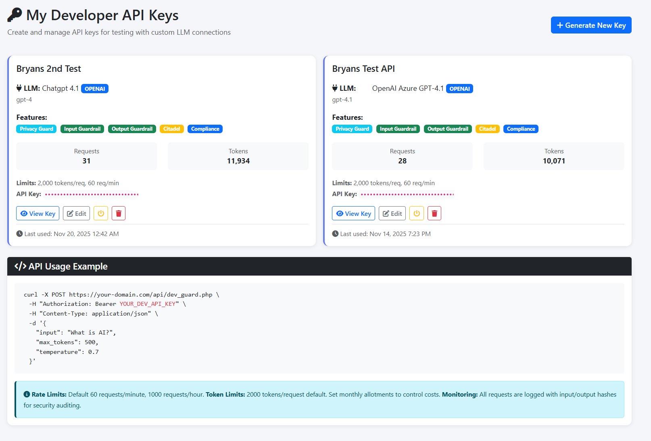This screenshot has width=651, height=441.
Task: Disable the Bryans Test API key
Action: [416, 213]
